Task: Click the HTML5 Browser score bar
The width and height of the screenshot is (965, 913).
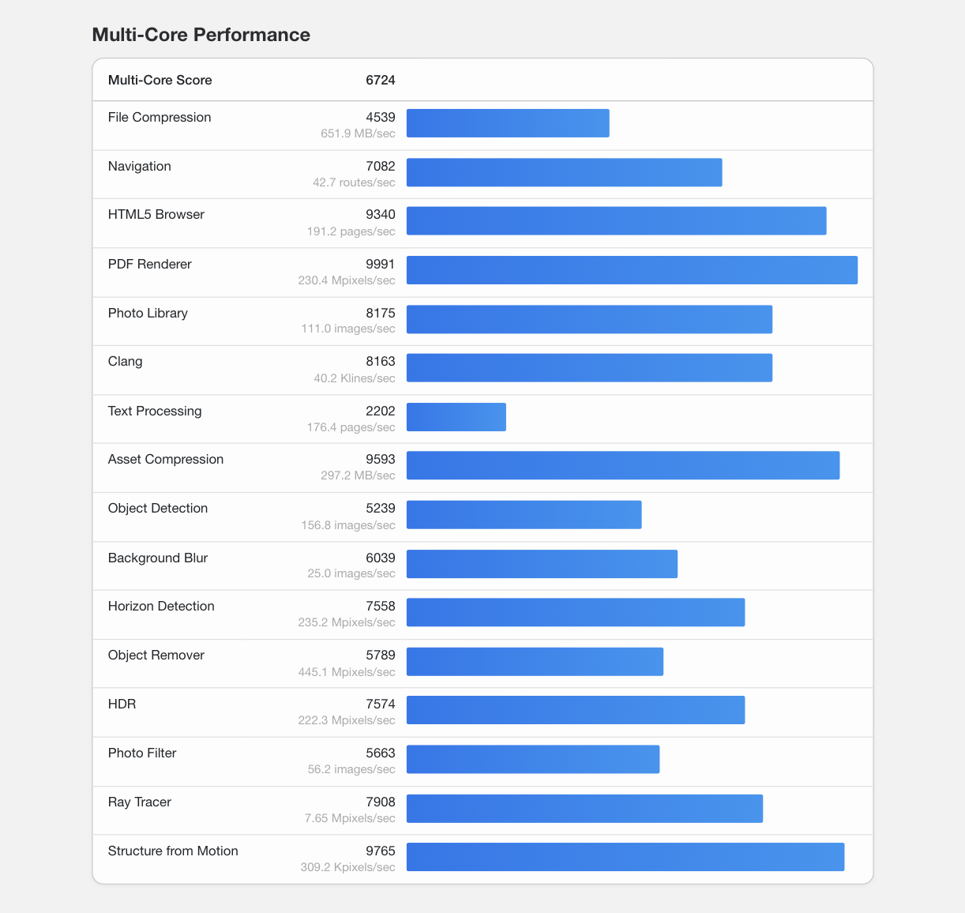Action: pyautogui.click(x=616, y=221)
